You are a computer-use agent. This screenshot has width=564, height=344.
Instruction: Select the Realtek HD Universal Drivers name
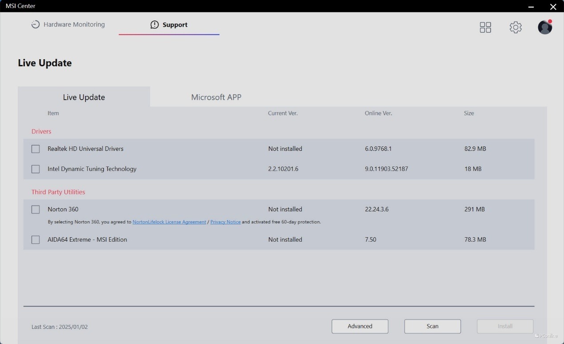[85, 149]
